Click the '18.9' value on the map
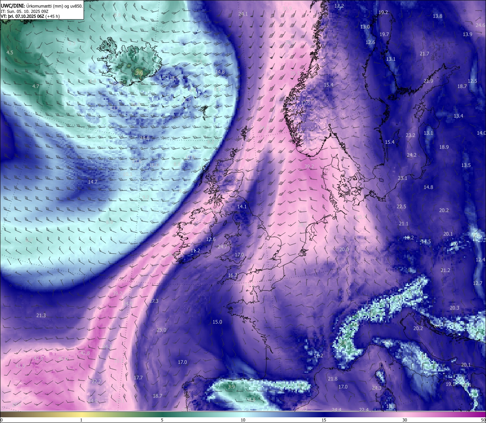 tap(444, 147)
